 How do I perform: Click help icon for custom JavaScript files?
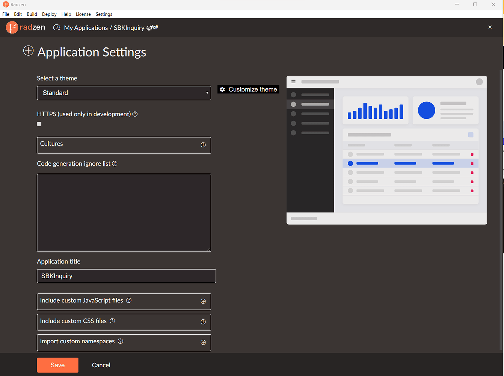pyautogui.click(x=129, y=300)
